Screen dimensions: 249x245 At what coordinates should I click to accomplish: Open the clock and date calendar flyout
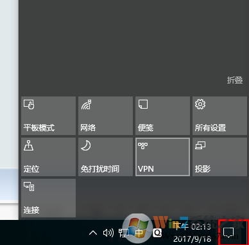(192, 232)
